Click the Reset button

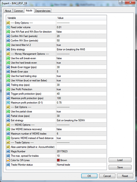click(x=125, y=176)
